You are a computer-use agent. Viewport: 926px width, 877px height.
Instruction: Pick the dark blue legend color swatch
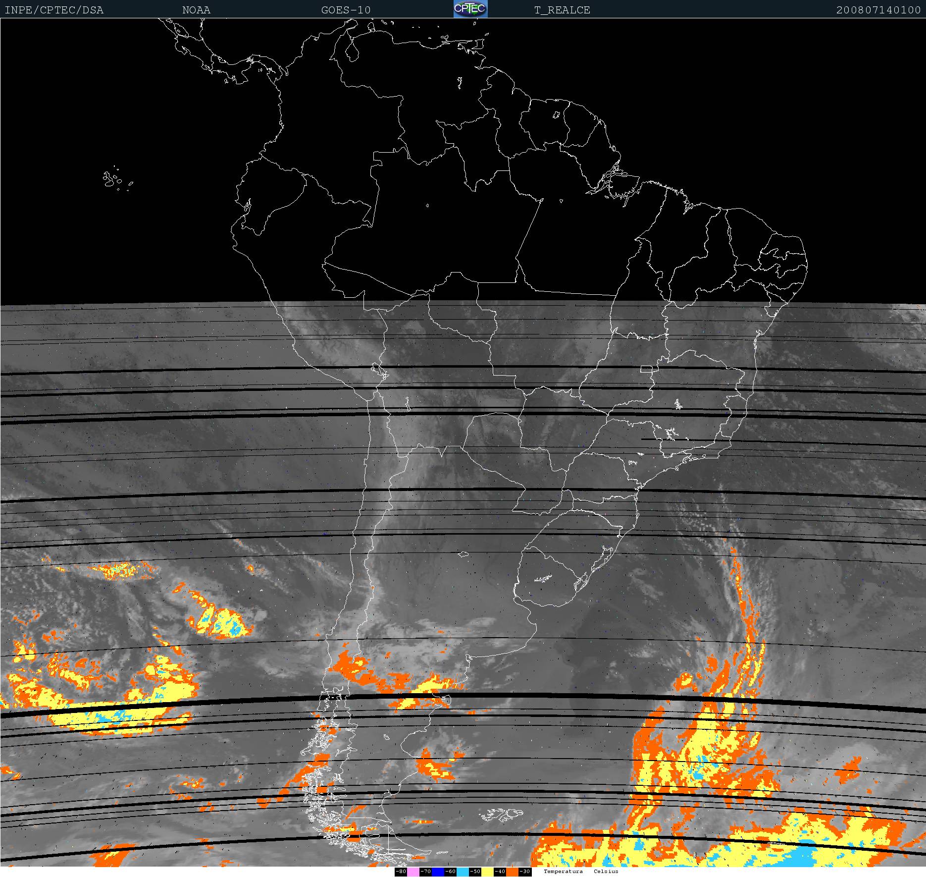coord(438,872)
